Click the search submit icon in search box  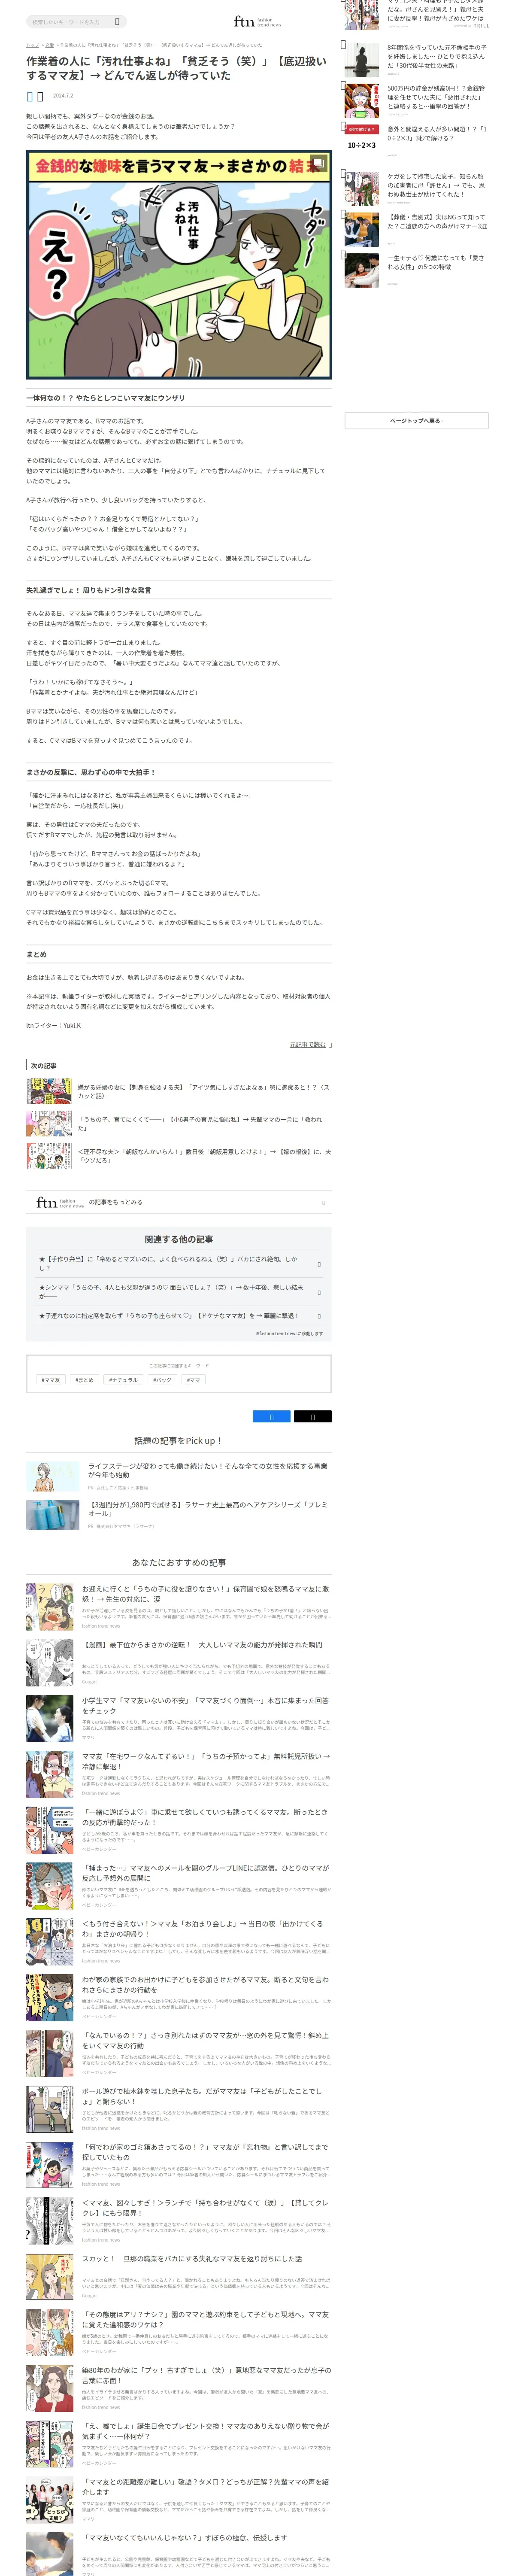pyautogui.click(x=117, y=21)
